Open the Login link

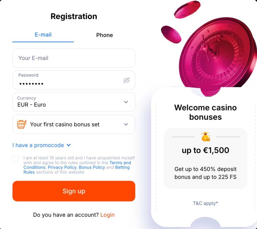click(107, 215)
